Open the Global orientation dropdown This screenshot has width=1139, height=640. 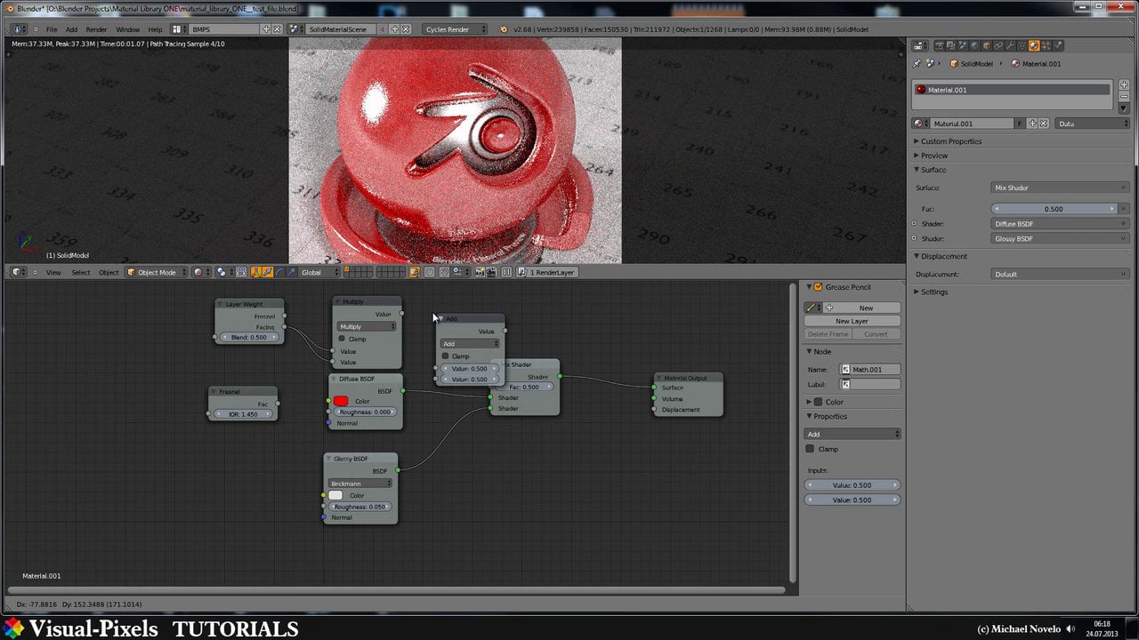pyautogui.click(x=319, y=272)
